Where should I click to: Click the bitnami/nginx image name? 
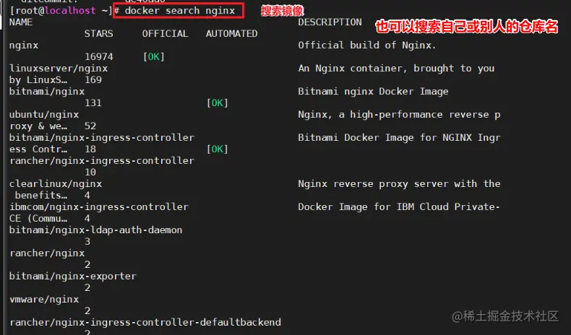coord(47,91)
